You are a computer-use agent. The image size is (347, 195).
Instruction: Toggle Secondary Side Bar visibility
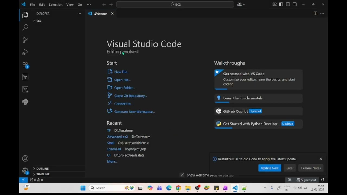[295, 4]
